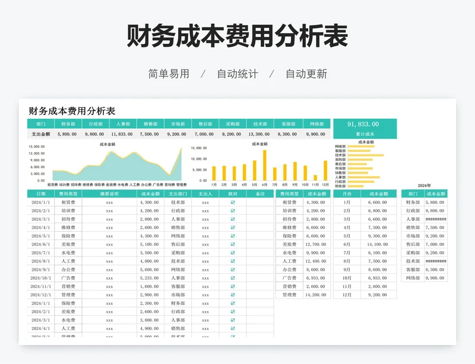Viewport: 475px width, 364px height.
Task: Select the short 11月 bar in monthly chart
Action: (315, 178)
